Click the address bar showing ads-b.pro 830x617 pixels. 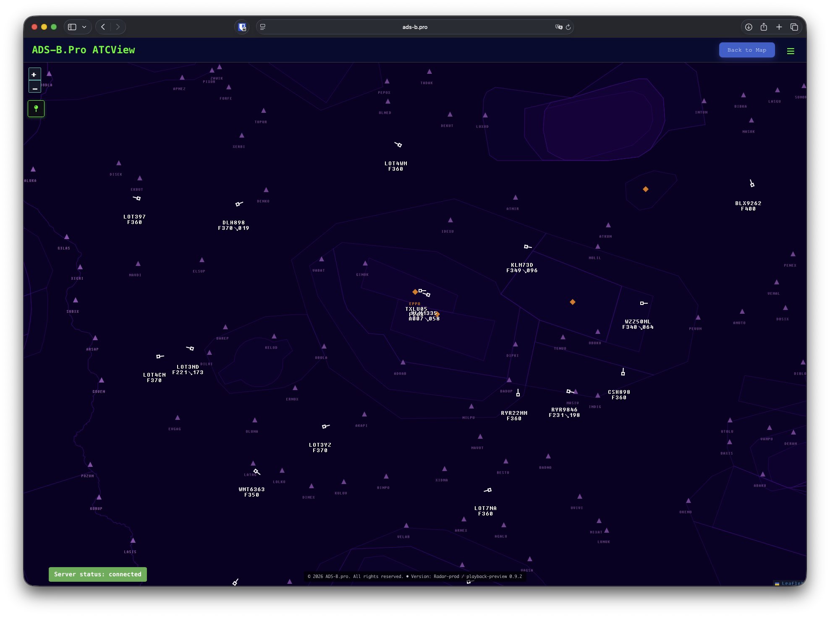(x=415, y=26)
